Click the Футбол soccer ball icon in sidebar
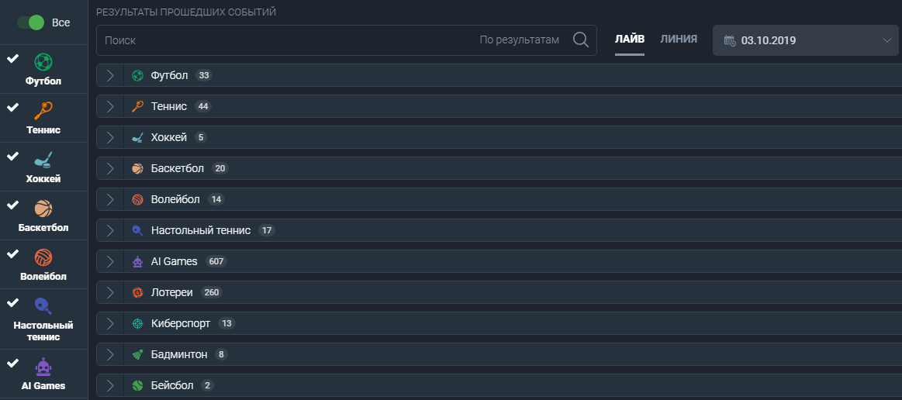The image size is (902, 400). [43, 61]
